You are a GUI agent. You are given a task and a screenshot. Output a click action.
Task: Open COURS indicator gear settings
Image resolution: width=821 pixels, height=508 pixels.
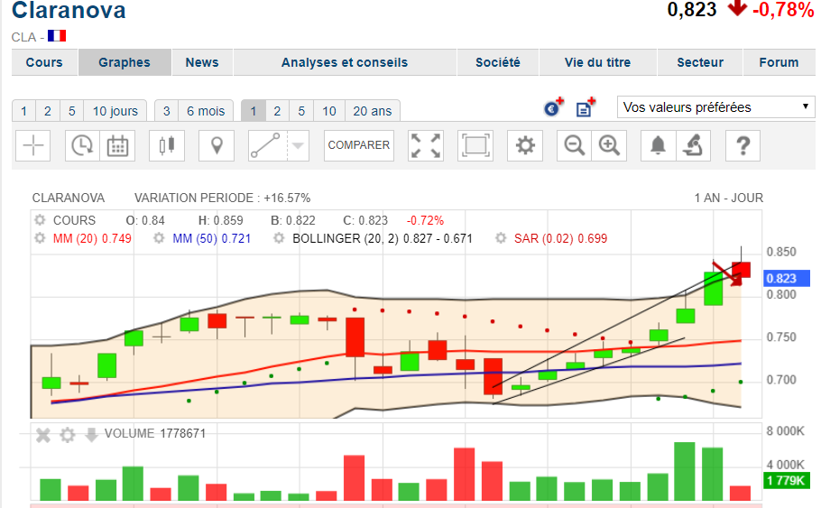click(x=40, y=220)
